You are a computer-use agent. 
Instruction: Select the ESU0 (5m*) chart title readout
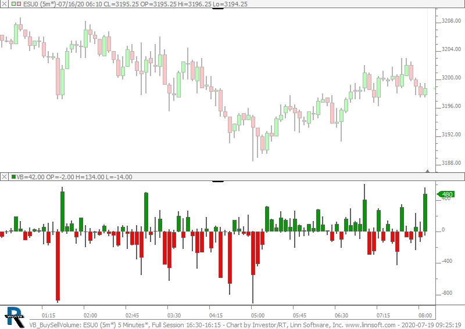135,4
